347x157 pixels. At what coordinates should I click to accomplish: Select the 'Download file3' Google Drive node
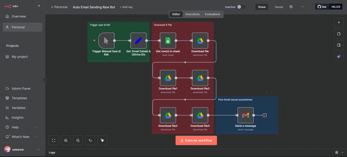(x=168, y=115)
